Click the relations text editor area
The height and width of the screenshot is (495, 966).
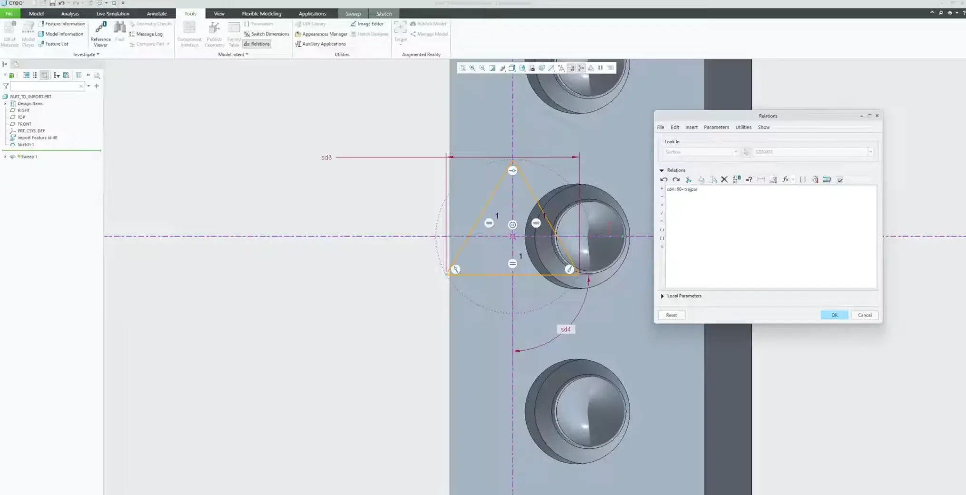[771, 237]
